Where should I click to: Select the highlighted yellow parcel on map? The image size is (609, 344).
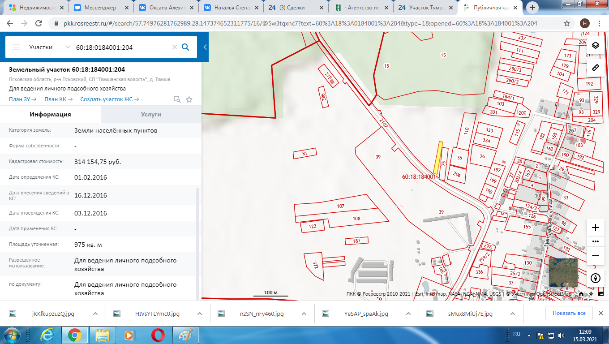tap(437, 158)
